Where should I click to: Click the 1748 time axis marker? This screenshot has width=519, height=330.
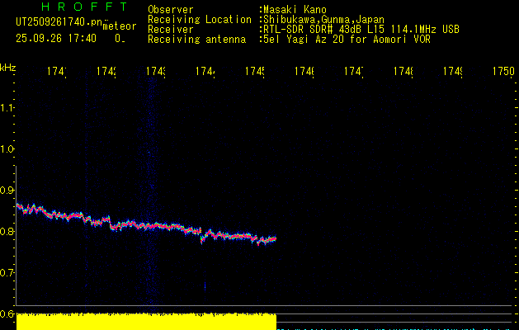tap(403, 73)
